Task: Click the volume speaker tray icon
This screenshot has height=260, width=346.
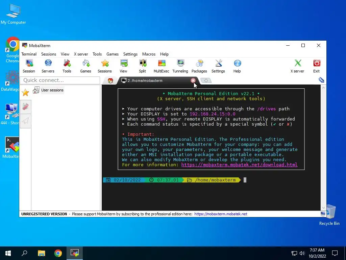Action: (x=302, y=253)
